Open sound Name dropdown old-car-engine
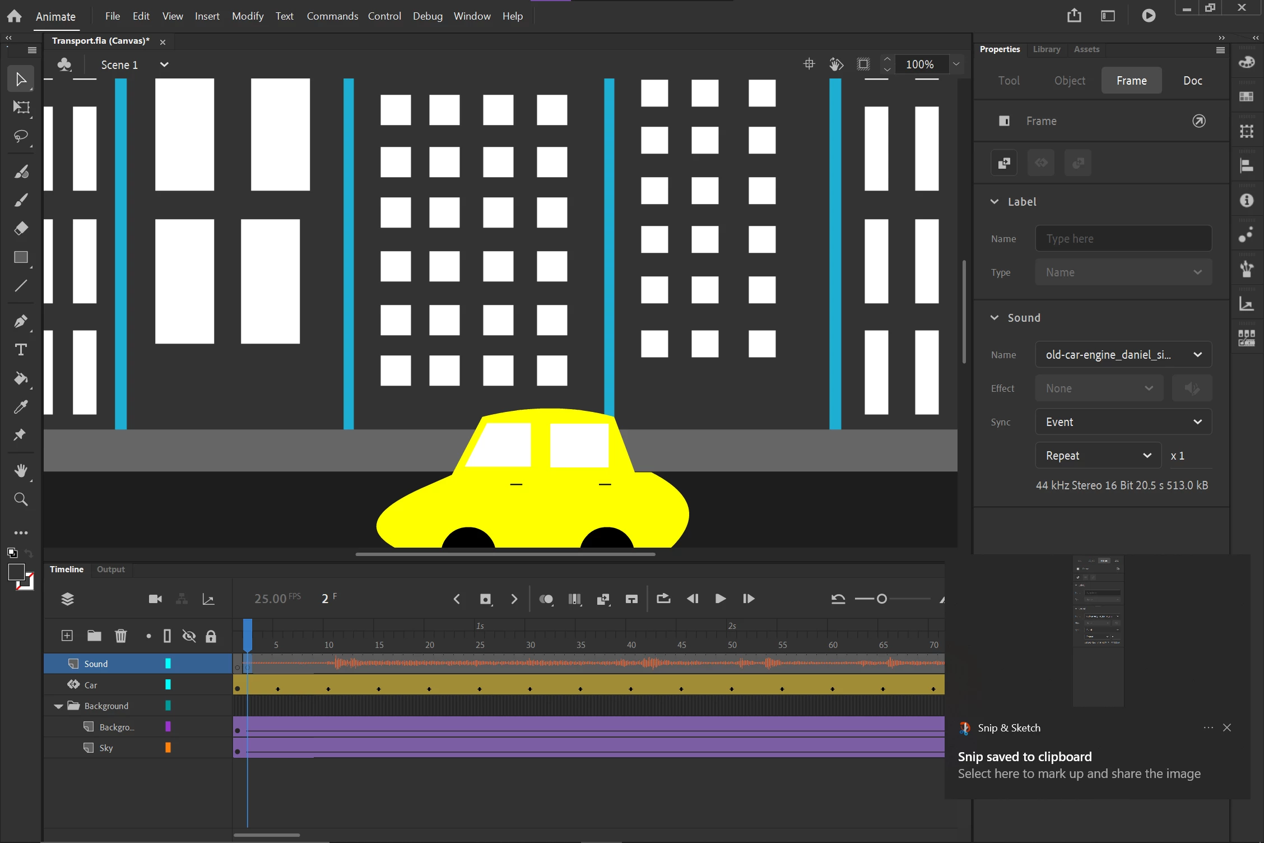The width and height of the screenshot is (1264, 843). tap(1123, 355)
